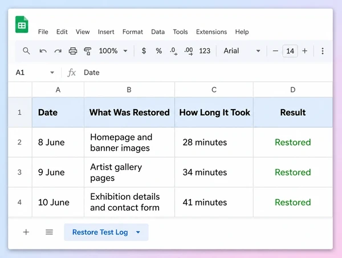Select the 8 June cell
This screenshot has height=258, width=342.
click(58, 142)
